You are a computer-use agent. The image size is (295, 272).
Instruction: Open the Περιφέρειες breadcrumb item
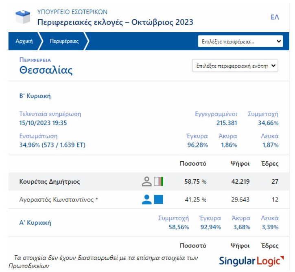64,42
